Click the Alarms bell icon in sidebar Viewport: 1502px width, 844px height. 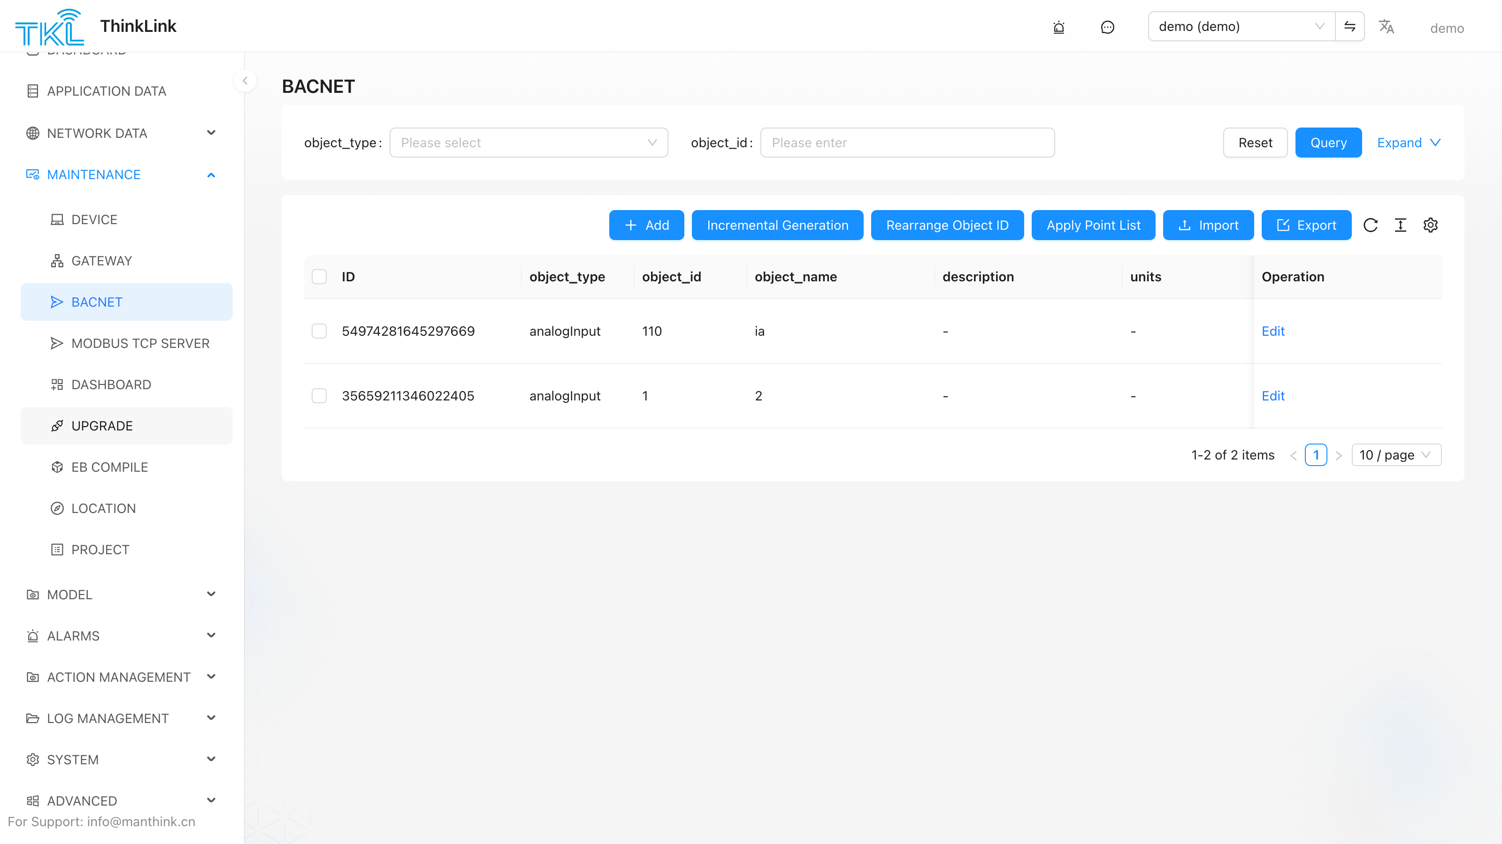click(33, 636)
